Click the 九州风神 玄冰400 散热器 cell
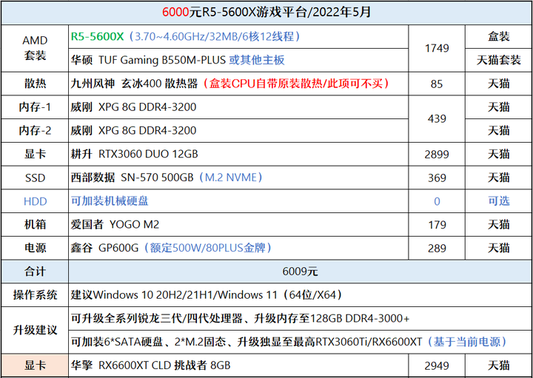Screen dimensions: 533x378 point(238,84)
